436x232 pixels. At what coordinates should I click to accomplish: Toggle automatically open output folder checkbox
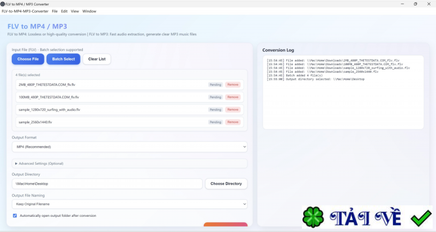[15, 216]
